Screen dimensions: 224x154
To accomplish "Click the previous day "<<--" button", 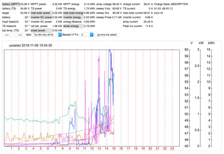I will point(7,35).
